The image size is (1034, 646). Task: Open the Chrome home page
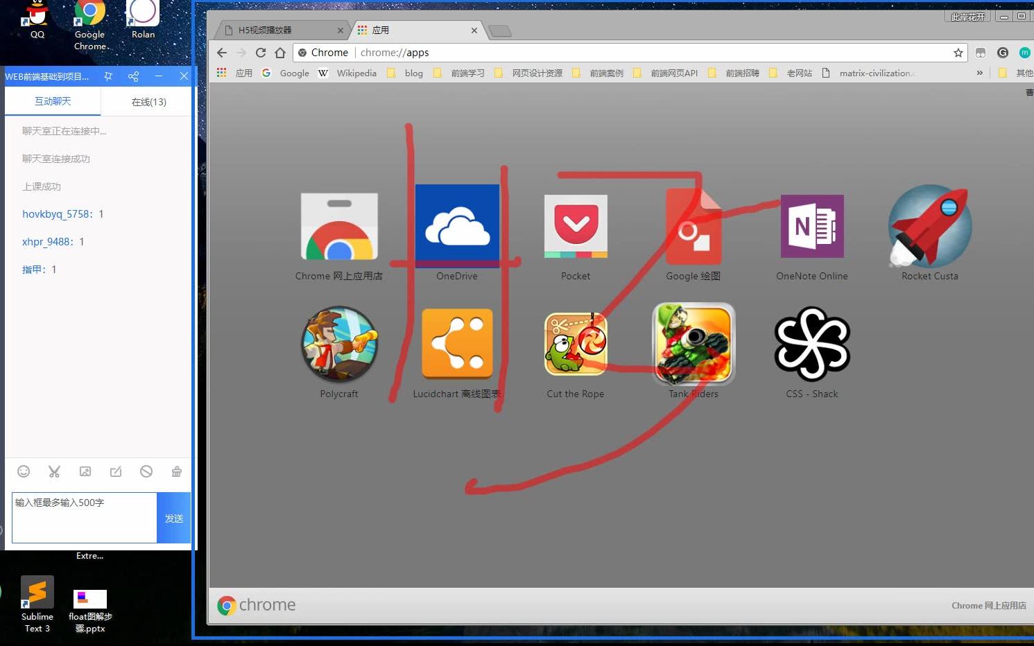(280, 53)
